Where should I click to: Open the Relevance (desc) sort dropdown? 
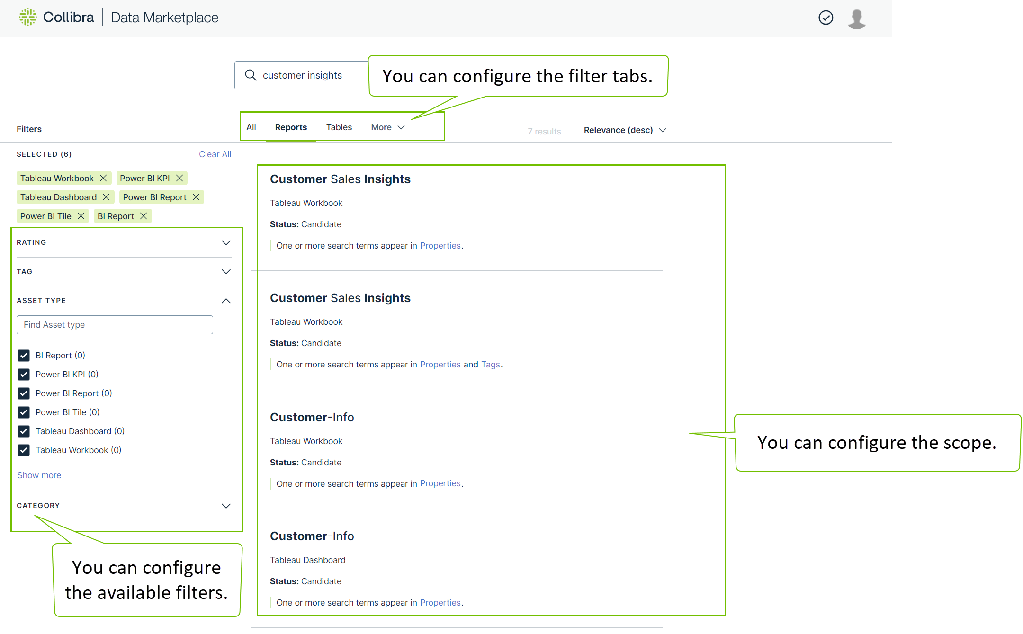coord(624,130)
